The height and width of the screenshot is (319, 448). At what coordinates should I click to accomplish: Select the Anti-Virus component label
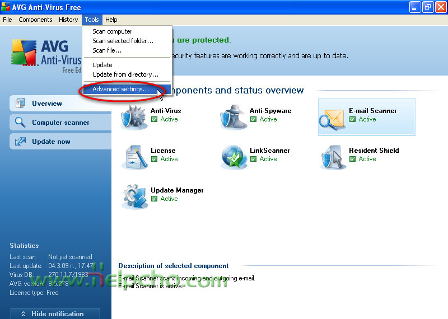coord(166,111)
